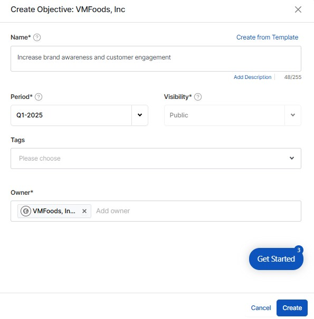Close the Create Objective dialog
This screenshot has height=319, width=314.
pyautogui.click(x=298, y=9)
